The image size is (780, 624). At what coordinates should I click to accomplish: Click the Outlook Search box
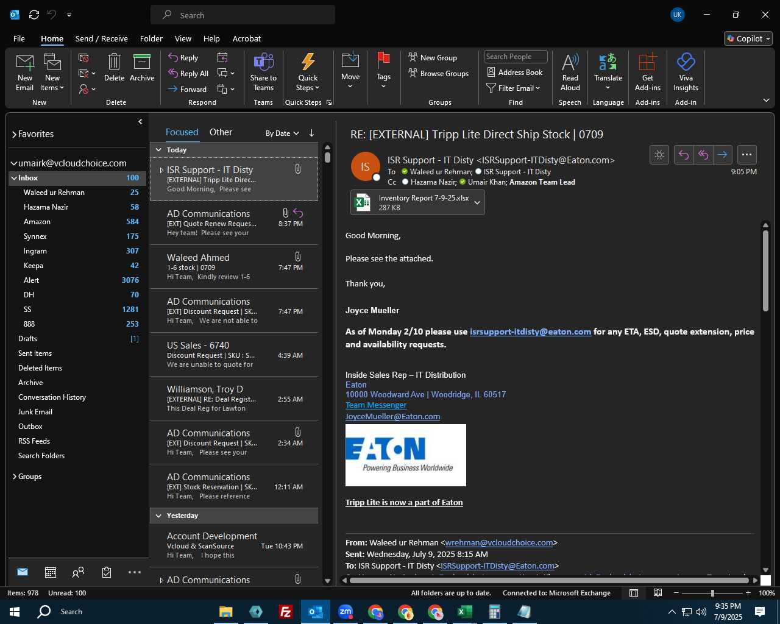tap(243, 15)
